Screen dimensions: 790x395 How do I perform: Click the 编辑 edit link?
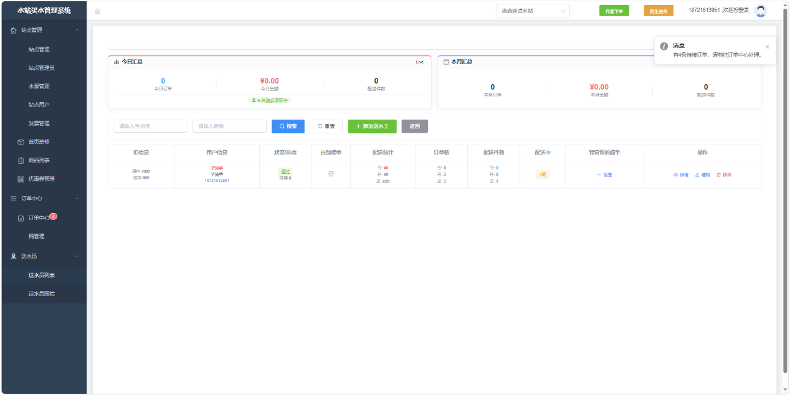[703, 175]
